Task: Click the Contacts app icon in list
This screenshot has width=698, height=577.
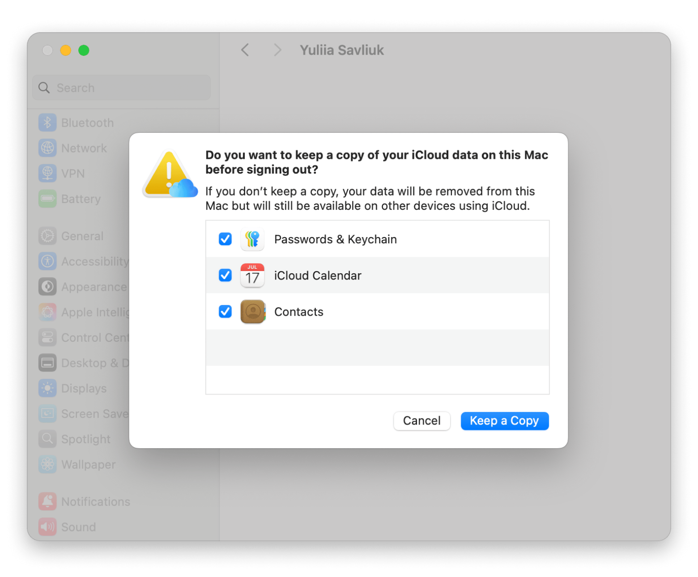Action: click(x=253, y=312)
